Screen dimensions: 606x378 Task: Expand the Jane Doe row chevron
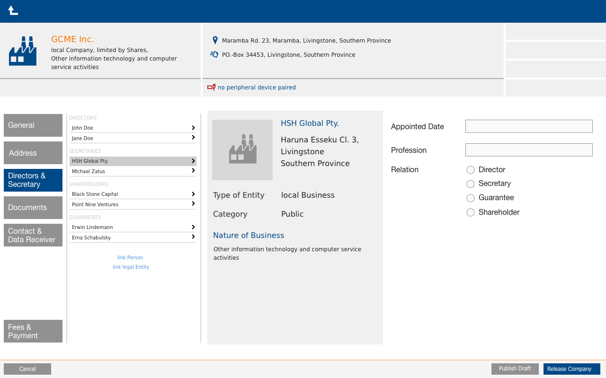coord(193,138)
